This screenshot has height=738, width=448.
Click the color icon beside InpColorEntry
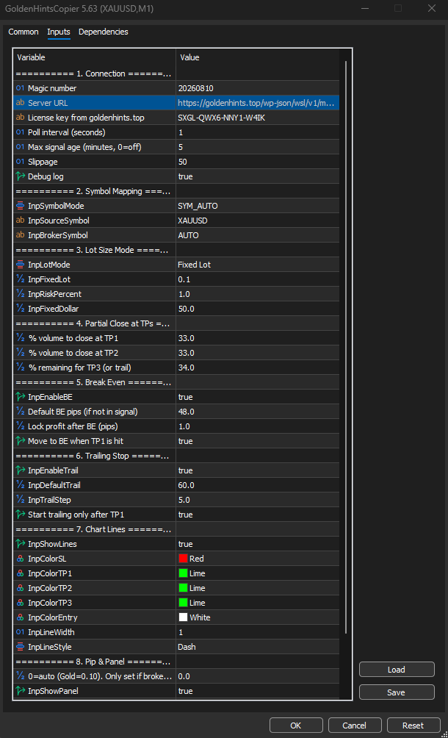(21, 617)
